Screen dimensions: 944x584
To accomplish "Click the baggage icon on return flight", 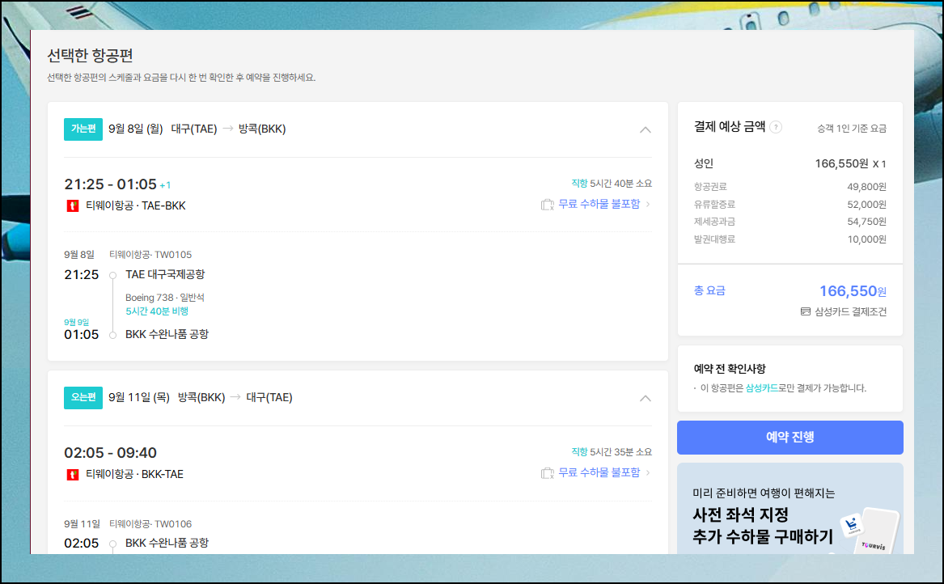I will [548, 473].
